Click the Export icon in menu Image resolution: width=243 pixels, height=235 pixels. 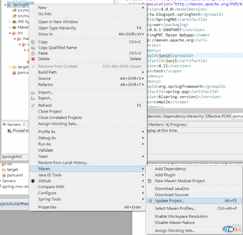click(x=33, y=98)
